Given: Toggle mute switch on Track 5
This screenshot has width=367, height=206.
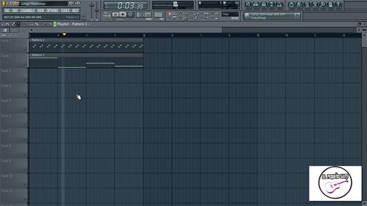Looking at the screenshot, I should pos(25,110).
